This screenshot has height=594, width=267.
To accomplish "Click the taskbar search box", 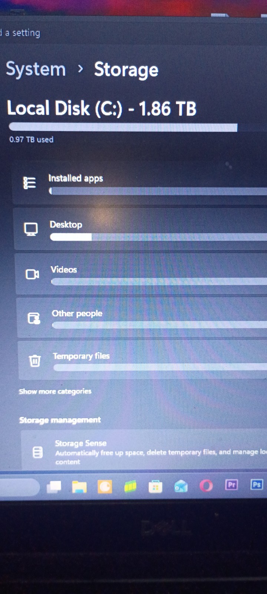I will (19, 487).
